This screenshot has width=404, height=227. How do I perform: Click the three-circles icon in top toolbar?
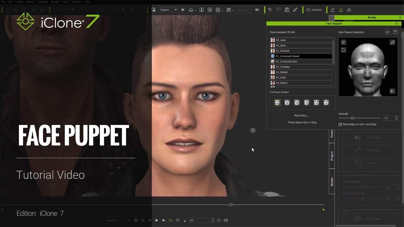349,10
